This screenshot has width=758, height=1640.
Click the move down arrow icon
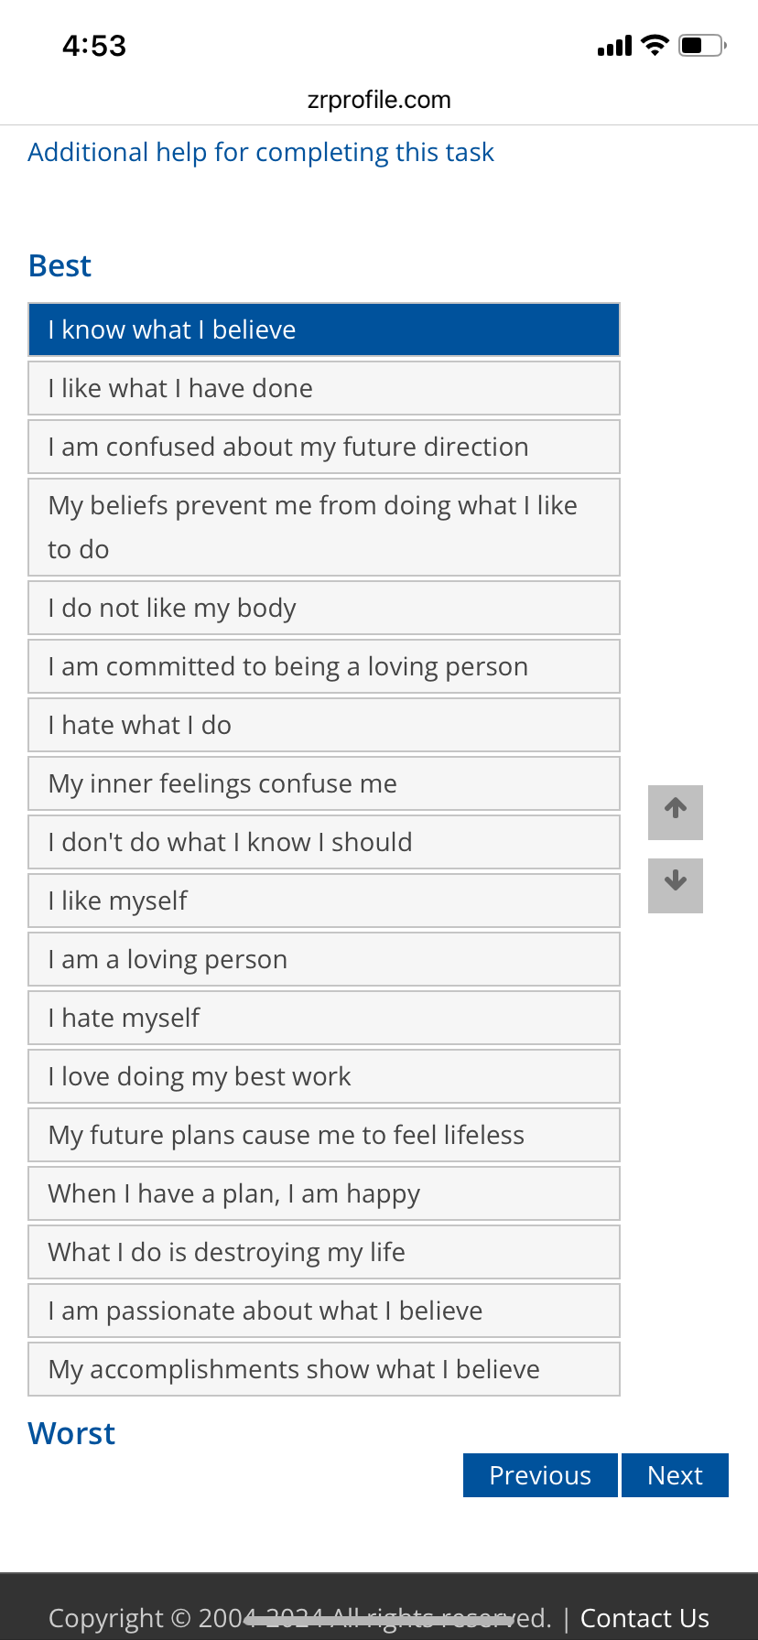click(x=675, y=885)
